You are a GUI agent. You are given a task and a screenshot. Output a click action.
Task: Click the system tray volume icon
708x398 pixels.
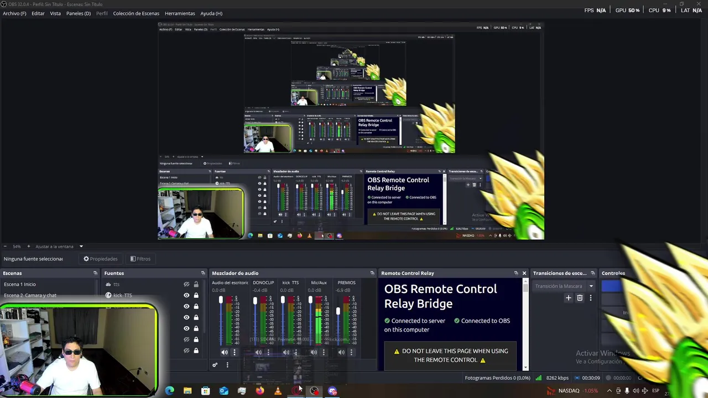(636, 391)
